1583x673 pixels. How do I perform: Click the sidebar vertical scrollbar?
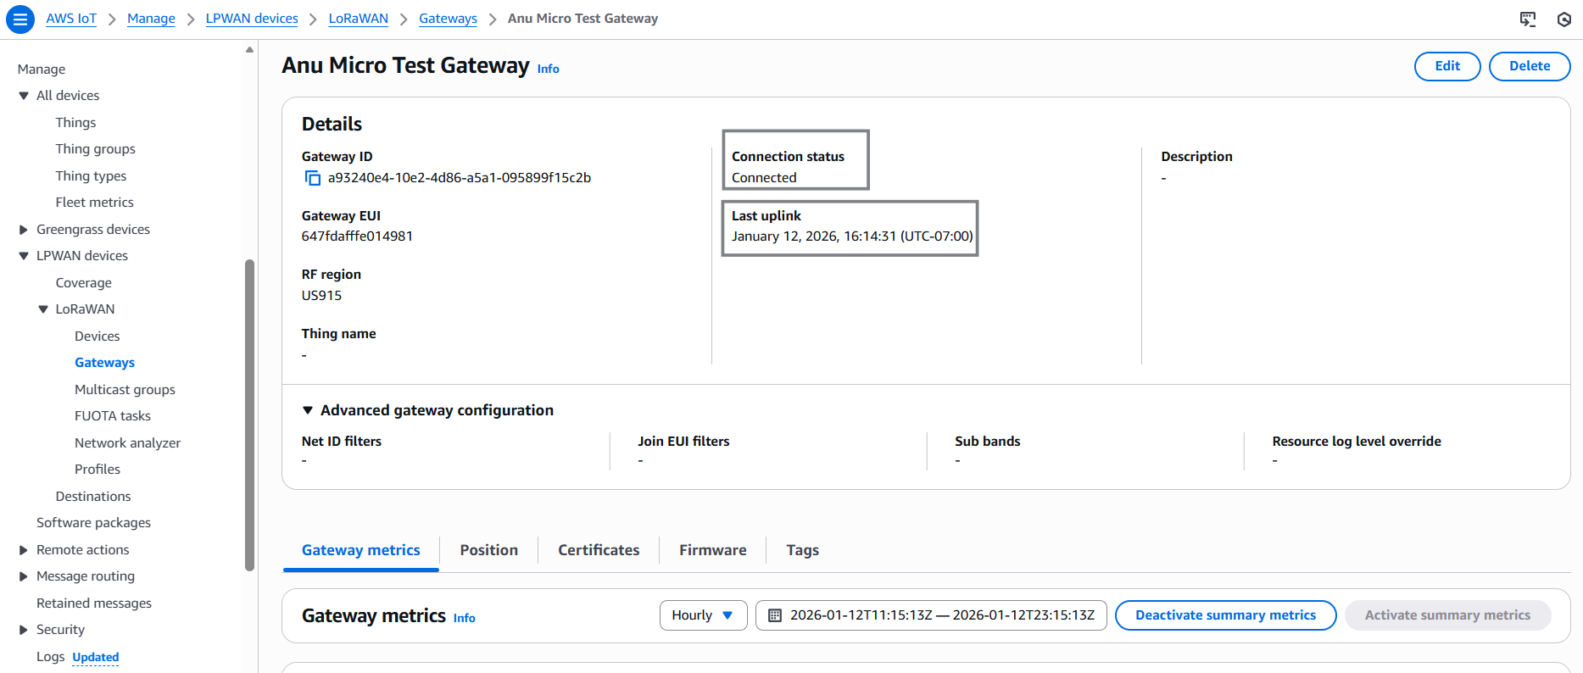249,415
